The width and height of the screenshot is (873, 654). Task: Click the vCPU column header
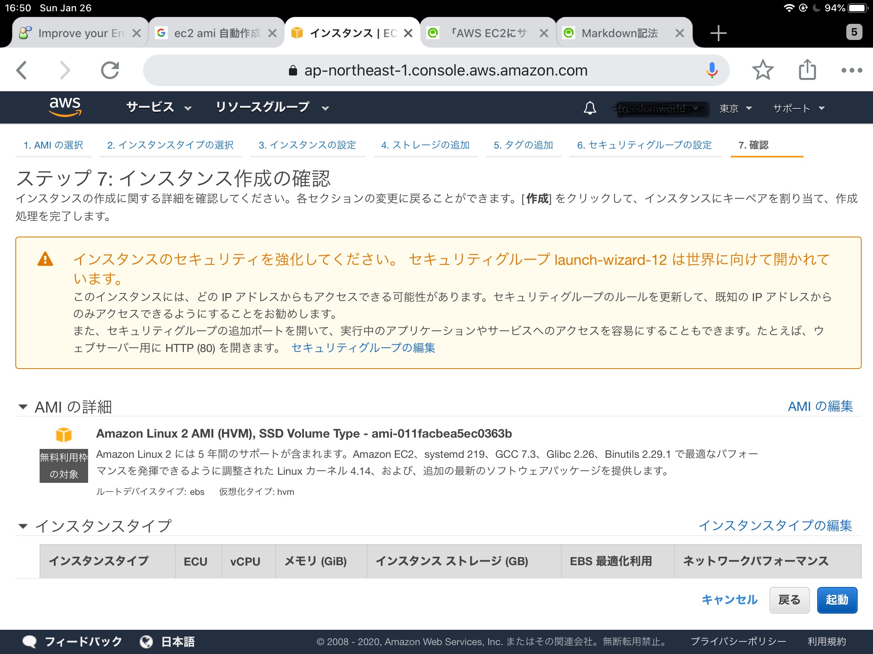point(249,561)
